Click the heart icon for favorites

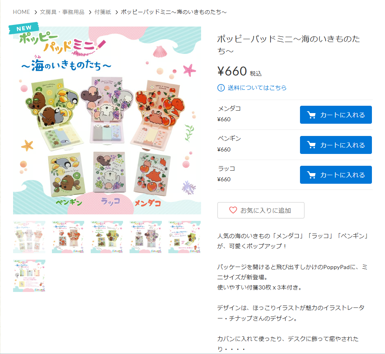233,210
